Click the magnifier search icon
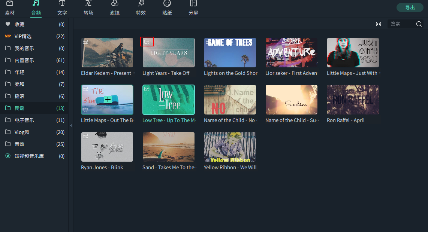Screen dimensions: 428x232 point(419,24)
